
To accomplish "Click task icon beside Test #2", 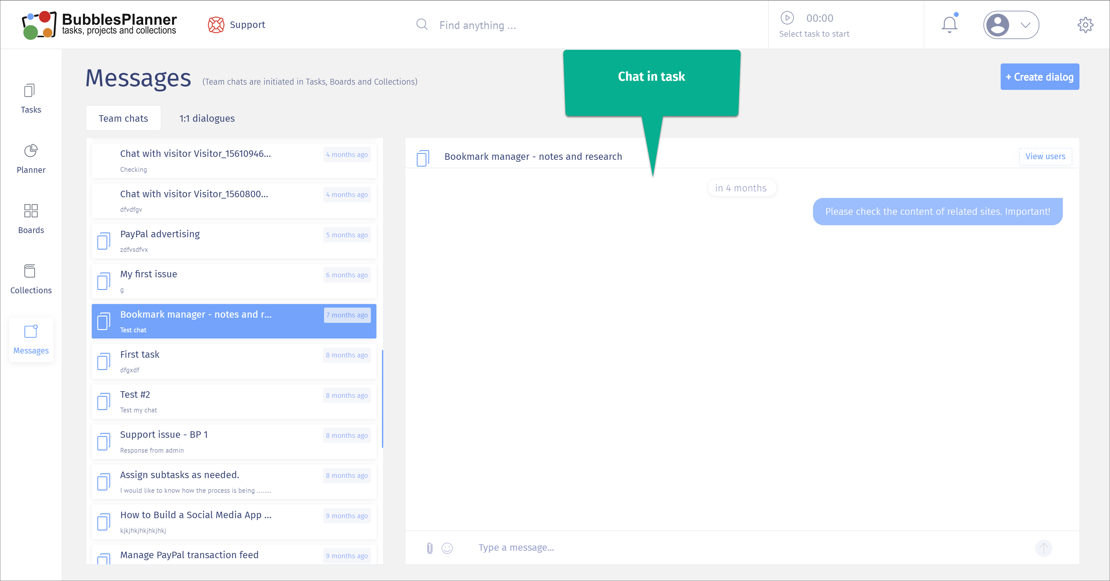I will tap(103, 401).
